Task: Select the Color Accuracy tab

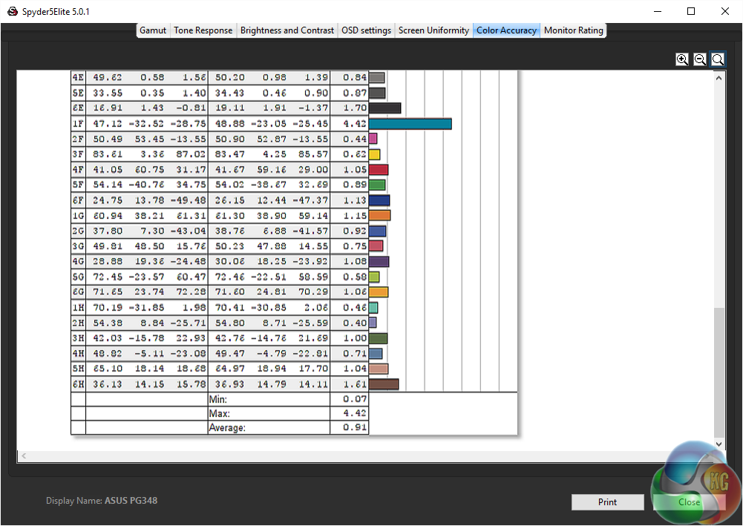Action: coord(506,30)
